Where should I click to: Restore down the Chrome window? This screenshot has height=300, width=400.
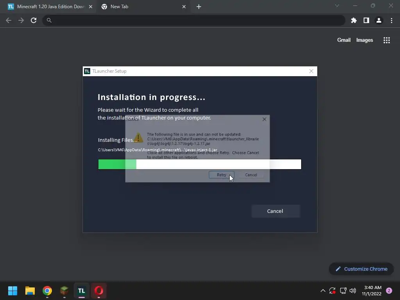coord(373,5)
